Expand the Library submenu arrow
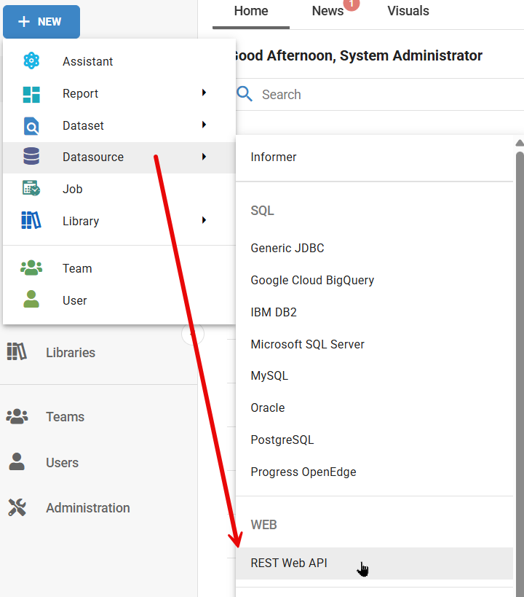The image size is (524, 597). 205,220
